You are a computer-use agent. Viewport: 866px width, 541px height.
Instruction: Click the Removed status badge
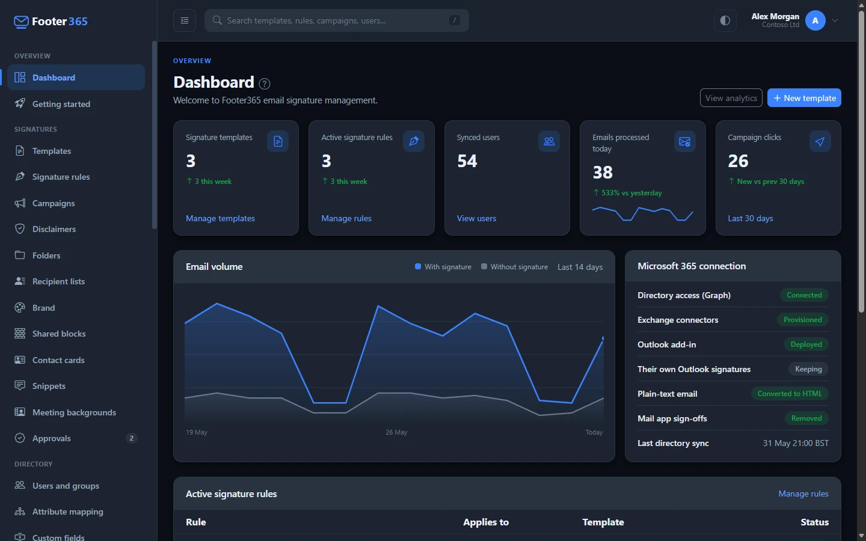pos(806,418)
